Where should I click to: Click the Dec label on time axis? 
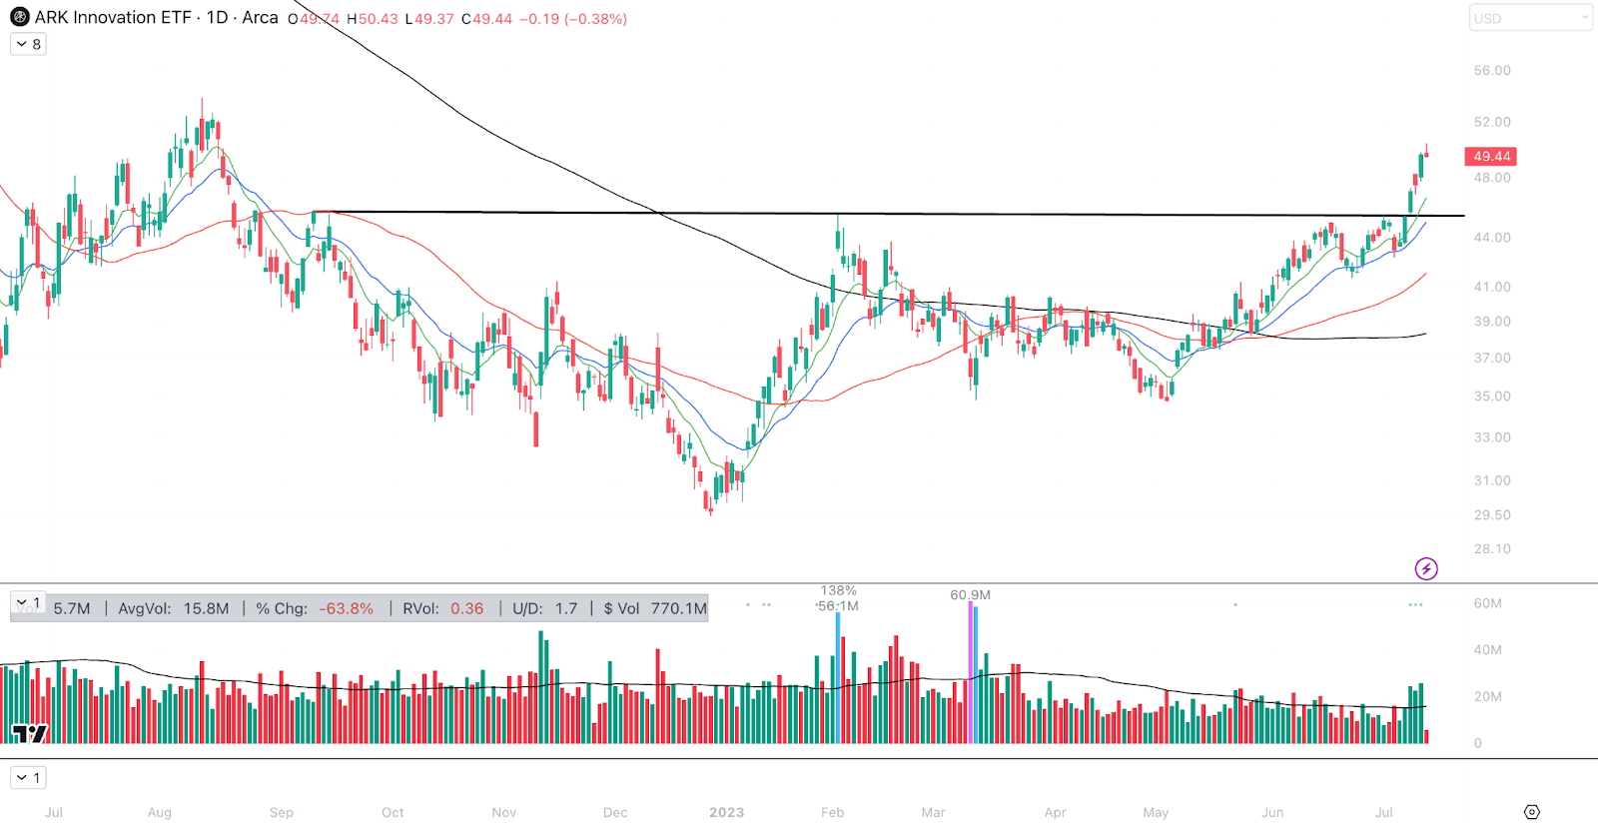coord(615,812)
